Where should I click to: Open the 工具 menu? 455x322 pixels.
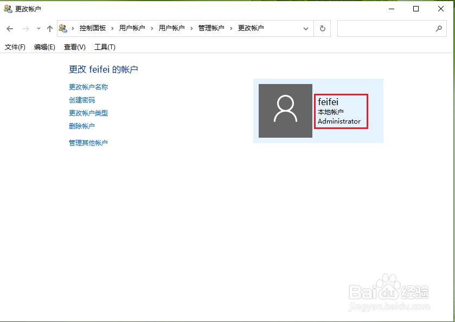[104, 47]
